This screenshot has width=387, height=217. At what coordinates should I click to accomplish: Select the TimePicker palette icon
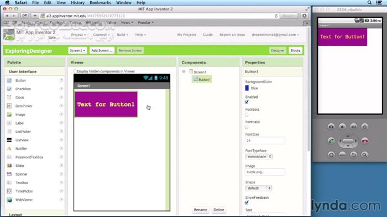point(9,191)
